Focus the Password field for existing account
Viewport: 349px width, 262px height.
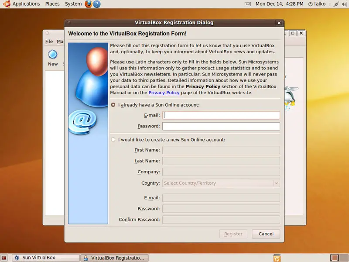tap(221, 126)
